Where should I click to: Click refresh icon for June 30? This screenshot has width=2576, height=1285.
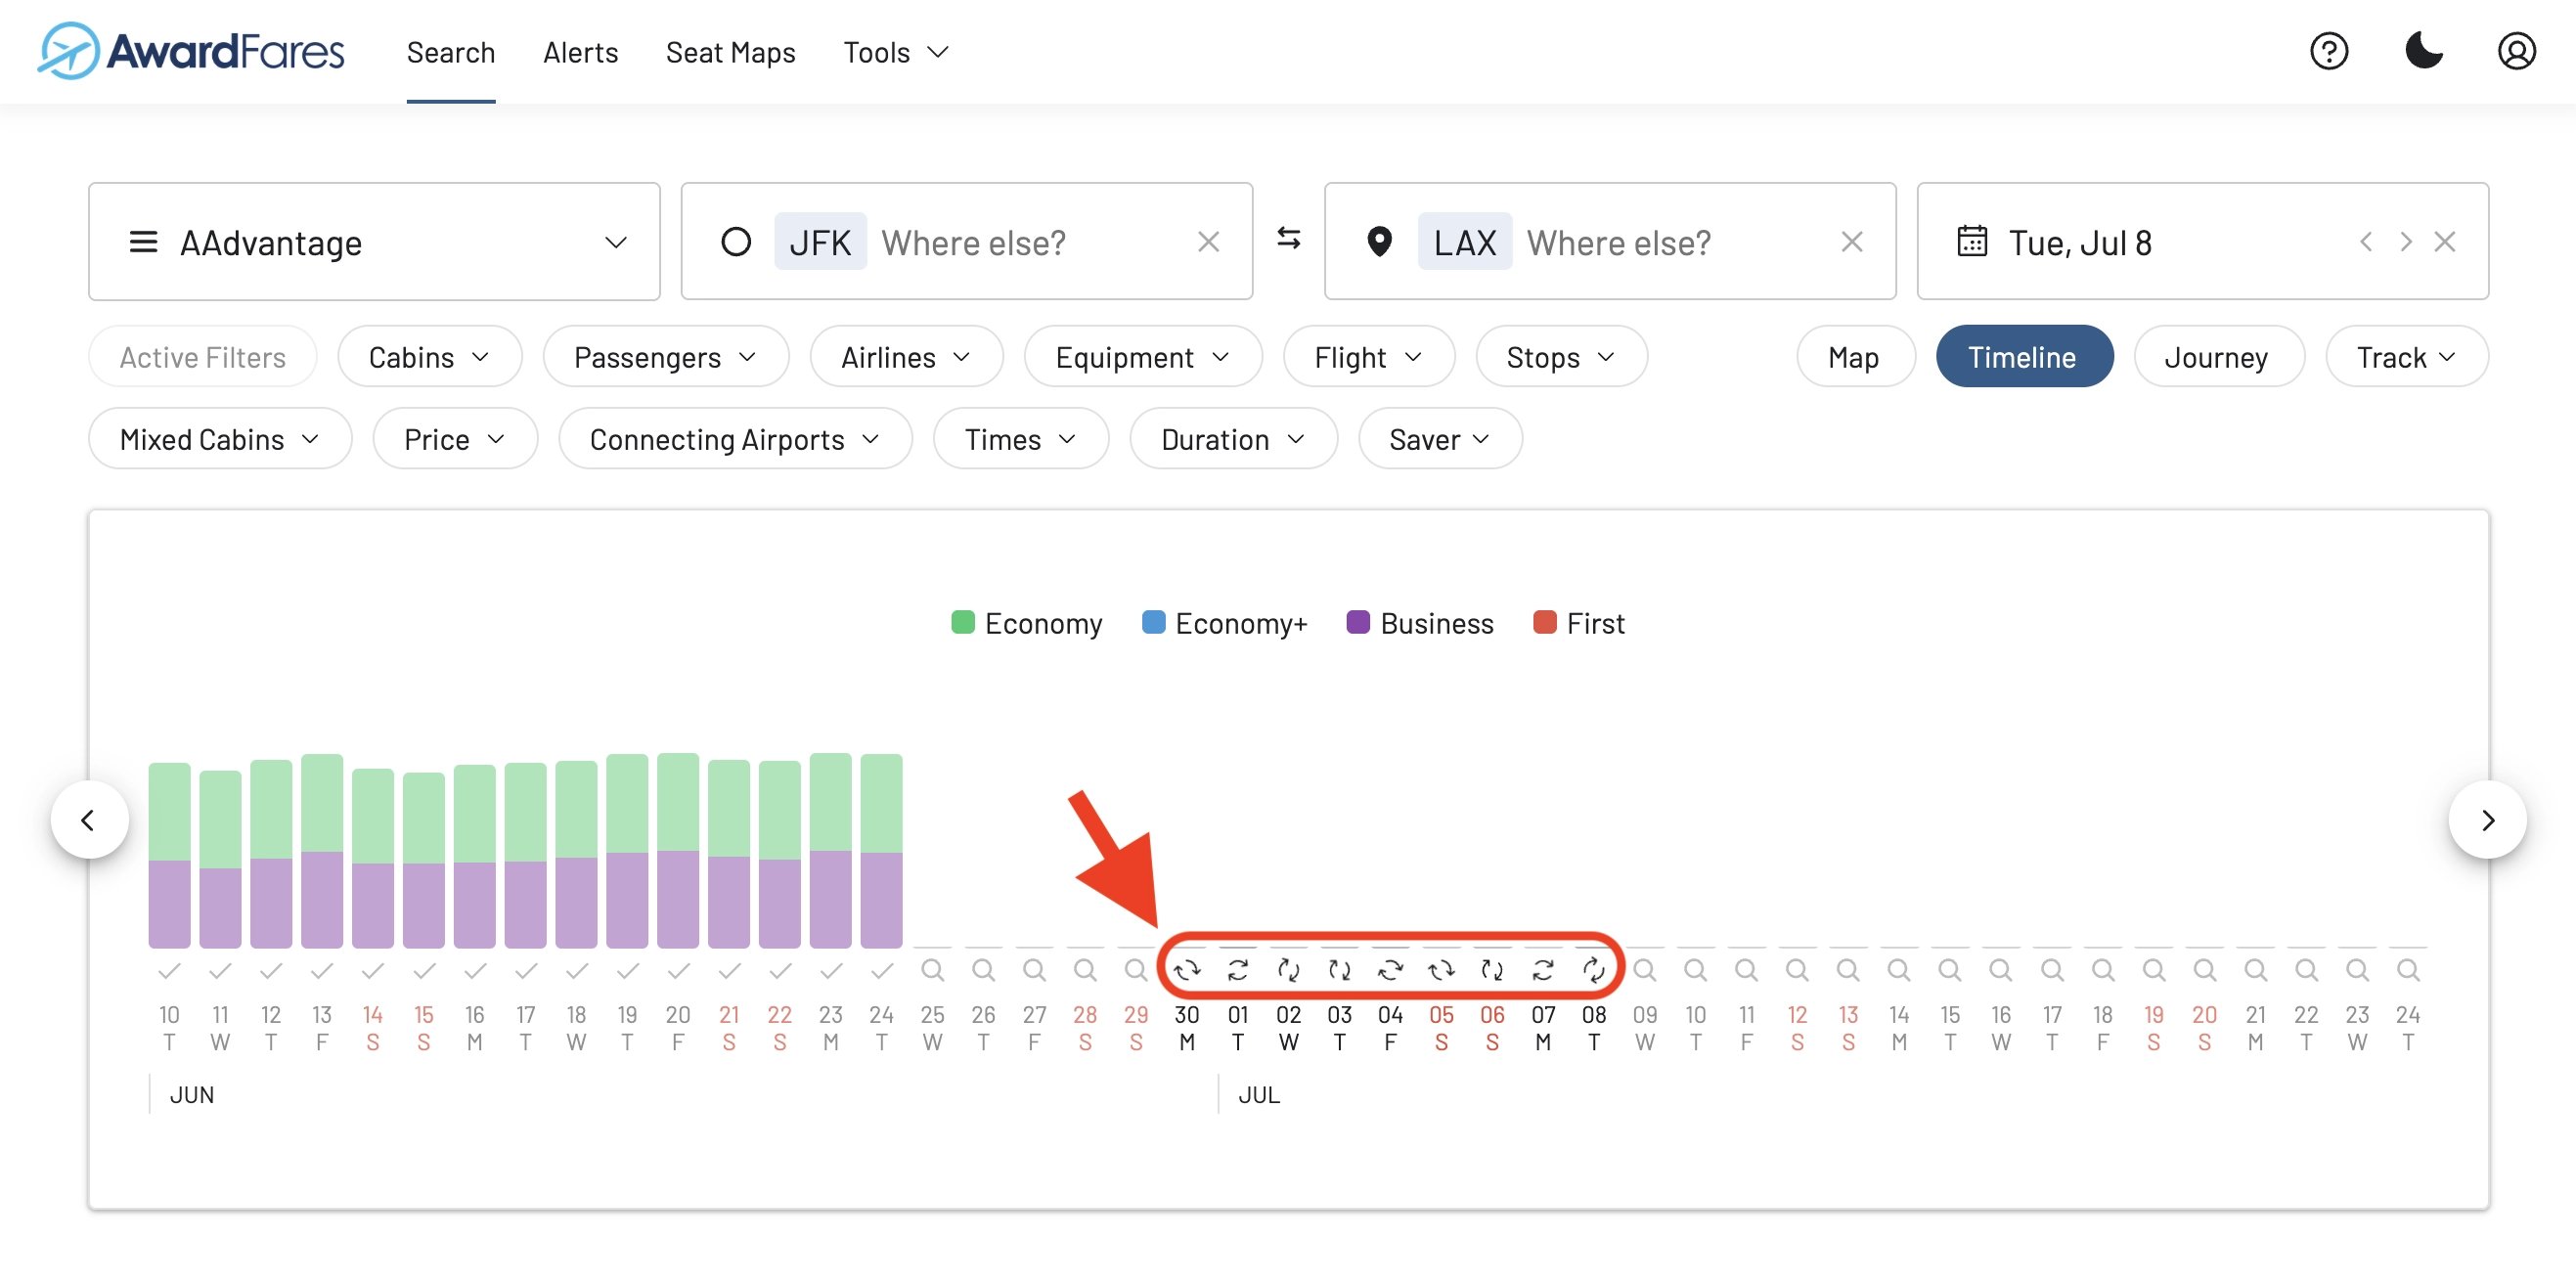[x=1186, y=969]
